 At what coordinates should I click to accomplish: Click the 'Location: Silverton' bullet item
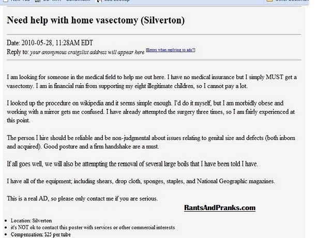point(31,220)
